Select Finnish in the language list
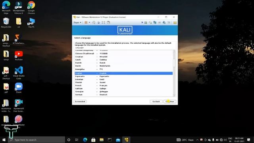 click(x=123, y=82)
